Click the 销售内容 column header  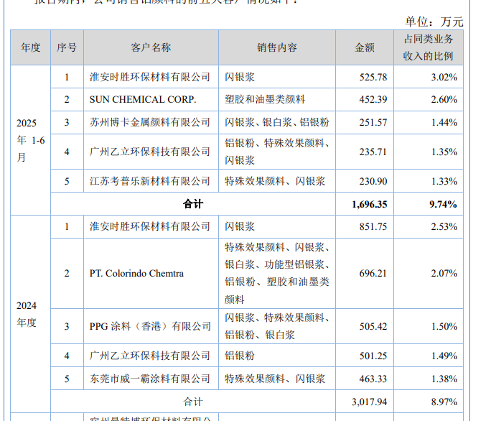pos(277,47)
